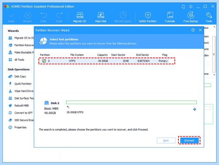Click the Redo toolbar icon
The image size is (219, 165).
click(59, 15)
